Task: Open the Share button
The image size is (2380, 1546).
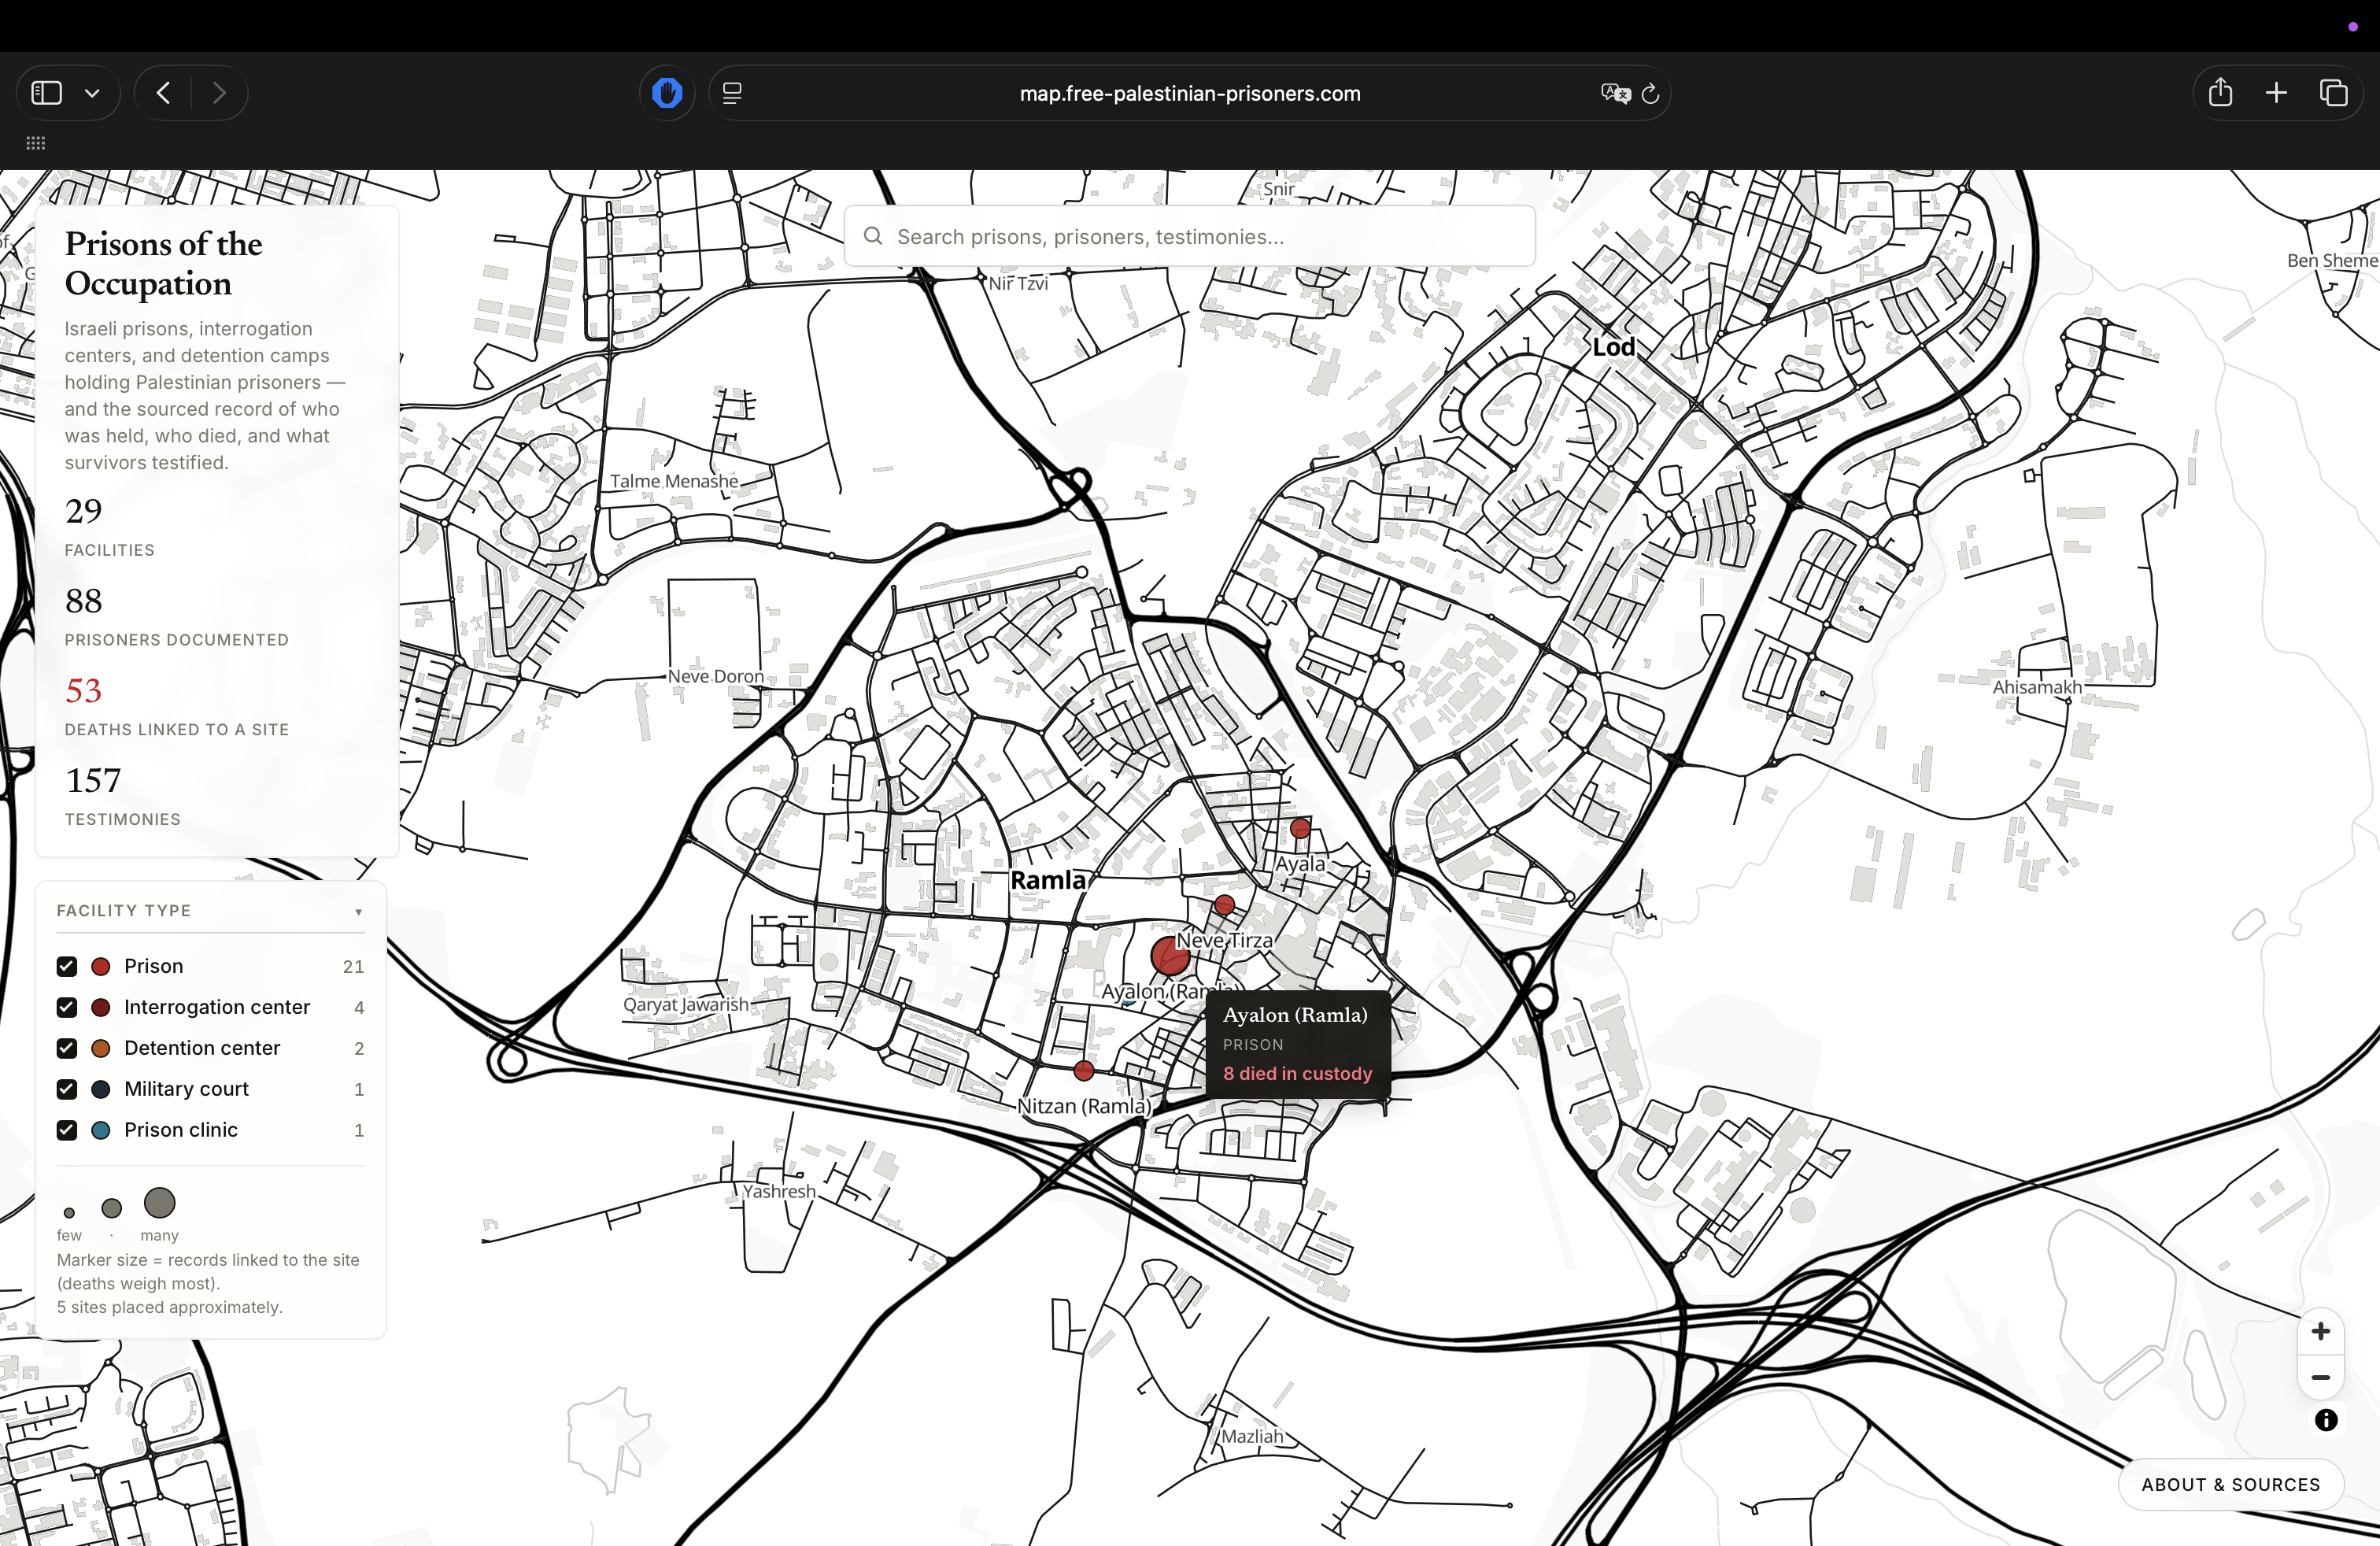Action: pyautogui.click(x=2220, y=92)
